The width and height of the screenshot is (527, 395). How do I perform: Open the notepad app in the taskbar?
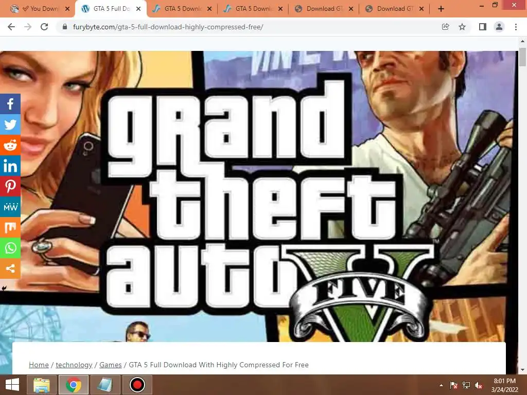point(105,385)
